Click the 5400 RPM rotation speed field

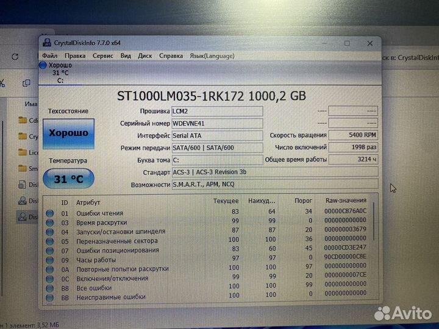click(353, 135)
